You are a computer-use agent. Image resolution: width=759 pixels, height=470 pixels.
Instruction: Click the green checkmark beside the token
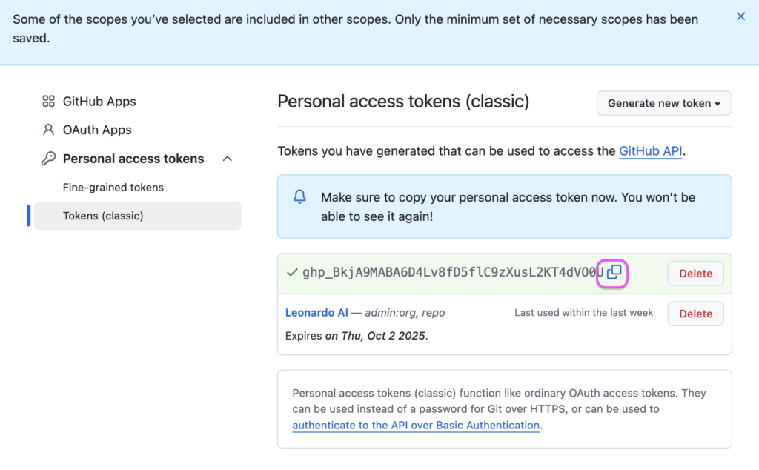[x=292, y=273]
